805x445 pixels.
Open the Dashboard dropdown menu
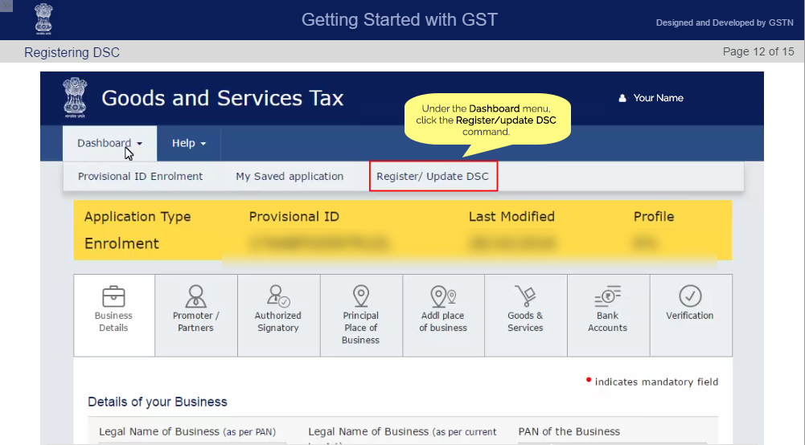pos(110,144)
